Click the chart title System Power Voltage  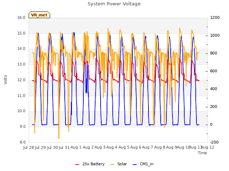pos(114,4)
